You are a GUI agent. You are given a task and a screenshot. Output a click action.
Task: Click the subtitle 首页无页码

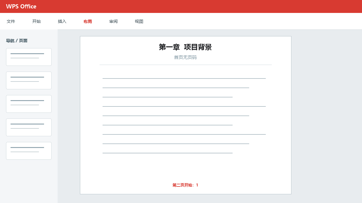(x=185, y=57)
